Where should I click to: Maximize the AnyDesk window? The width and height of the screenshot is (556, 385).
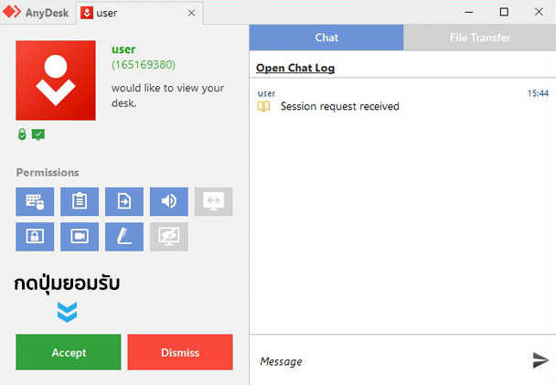pos(504,12)
